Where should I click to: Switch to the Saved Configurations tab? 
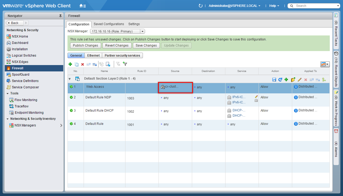pos(109,24)
